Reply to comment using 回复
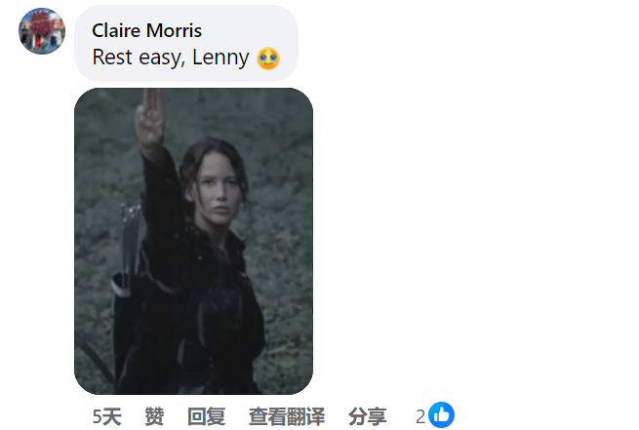Viewport: 639px width, 430px height. coord(206,416)
